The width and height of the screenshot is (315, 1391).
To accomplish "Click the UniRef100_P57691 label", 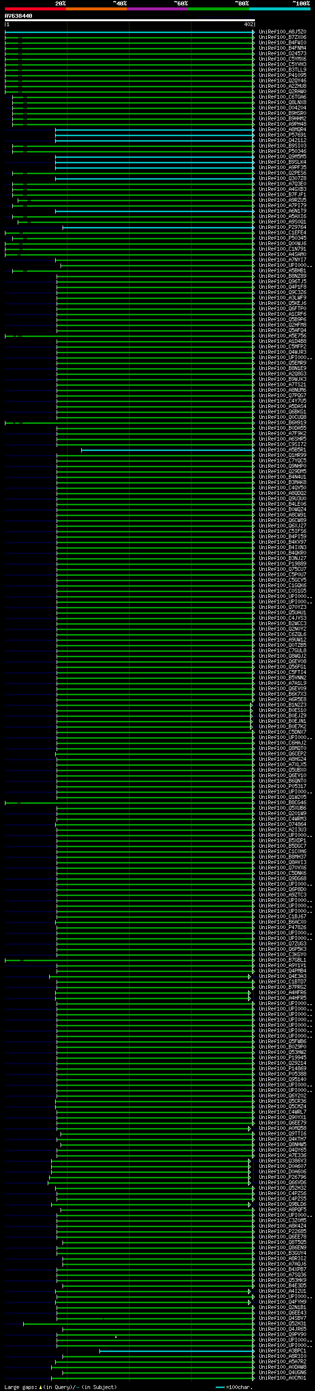I will [x=283, y=135].
